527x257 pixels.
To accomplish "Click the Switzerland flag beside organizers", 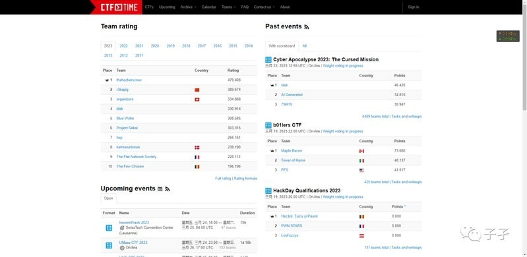I will click(197, 100).
